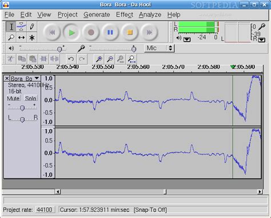Image resolution: width=271 pixels, height=218 pixels.
Task: Select the Draw pencil tool
Action: (31, 27)
